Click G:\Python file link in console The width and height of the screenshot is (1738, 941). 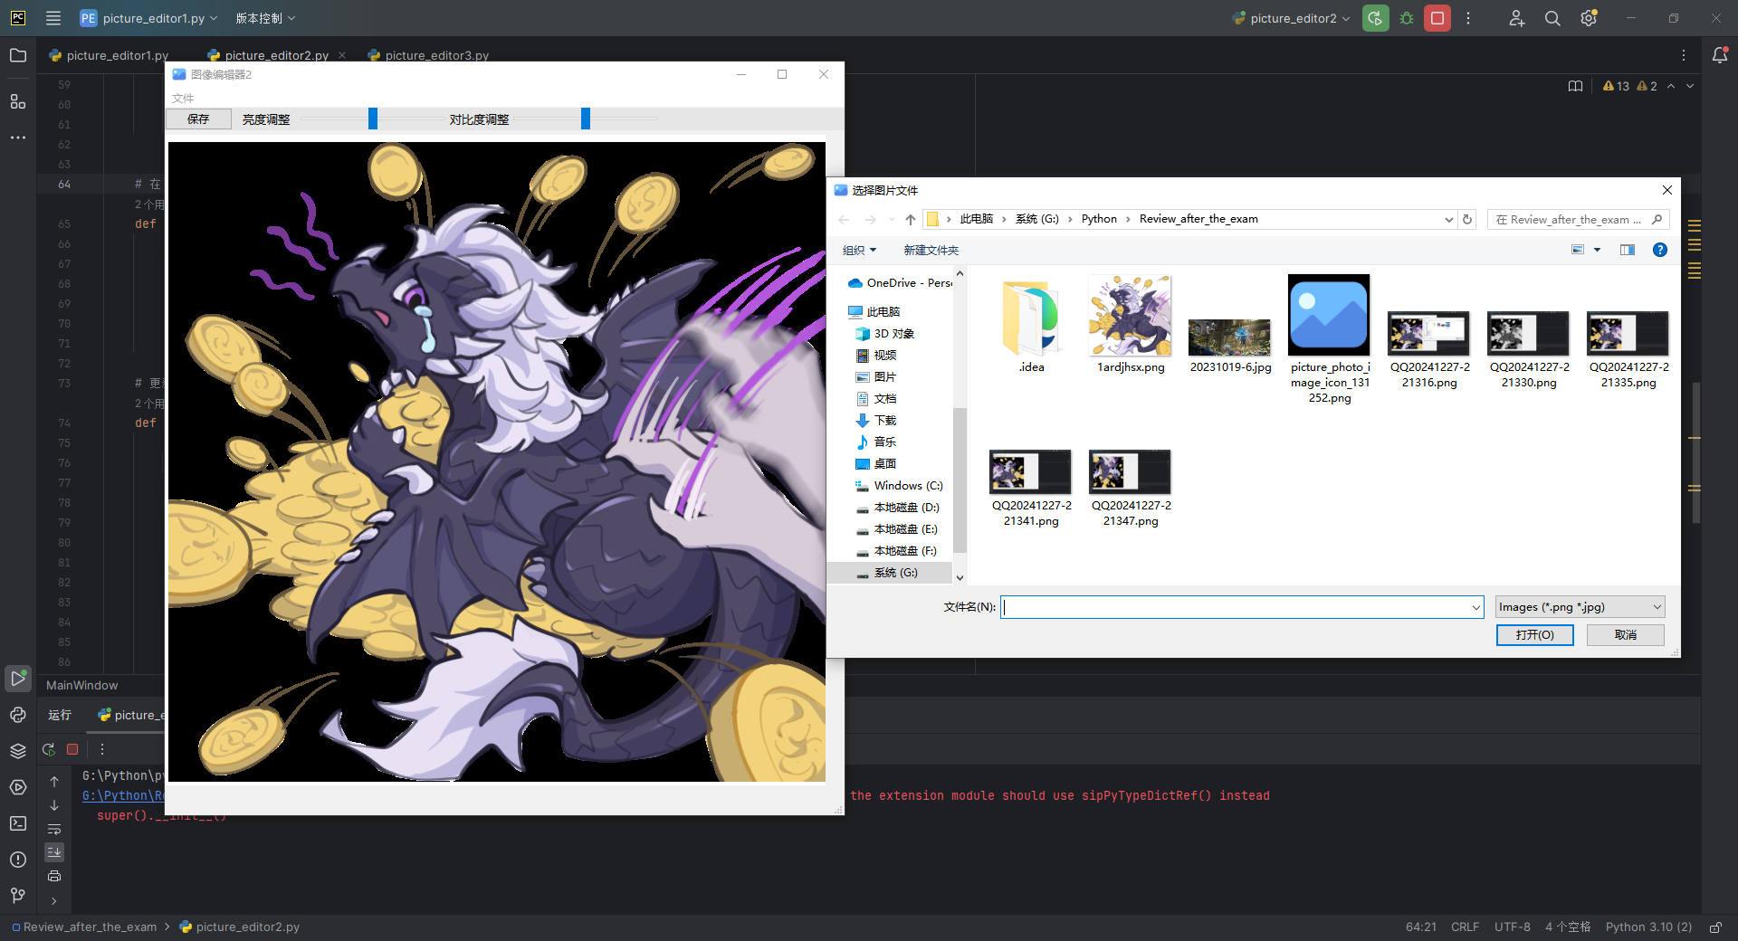(x=123, y=795)
